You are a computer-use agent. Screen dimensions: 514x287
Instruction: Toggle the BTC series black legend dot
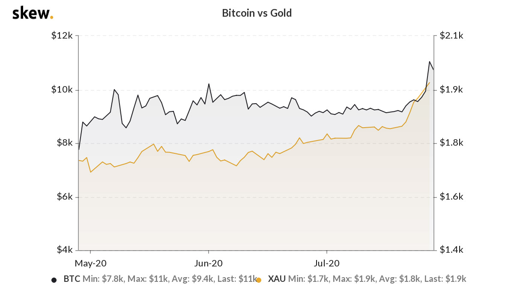click(x=54, y=280)
